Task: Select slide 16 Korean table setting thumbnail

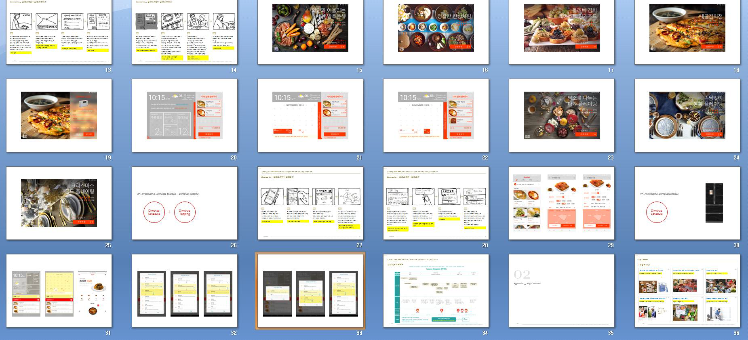Action: click(436, 32)
